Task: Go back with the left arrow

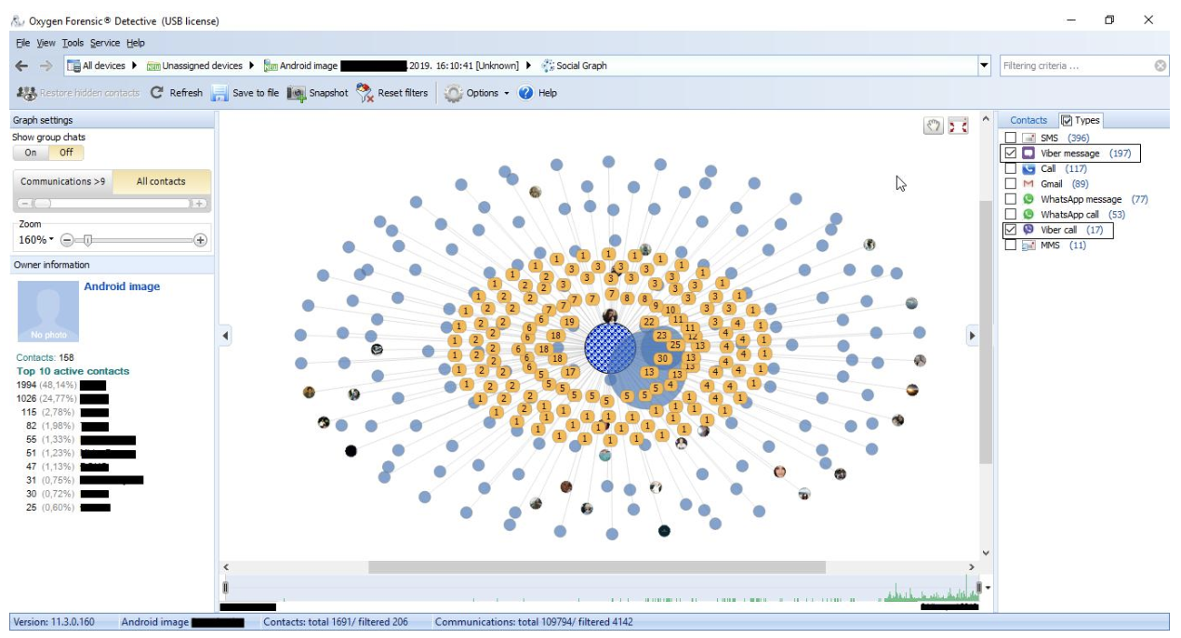Action: (22, 66)
